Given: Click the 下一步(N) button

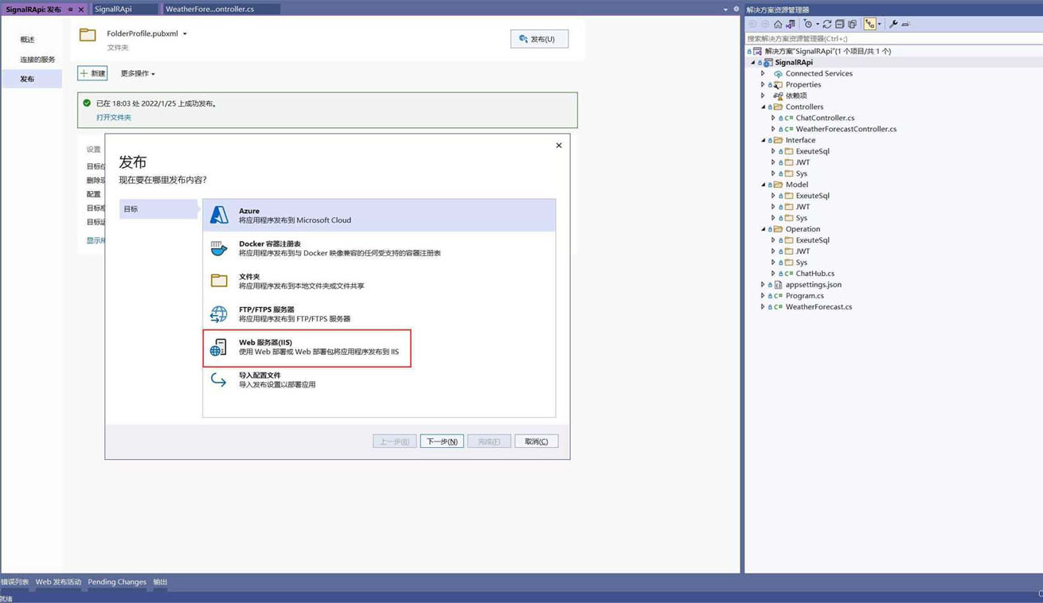Looking at the screenshot, I should coord(442,442).
